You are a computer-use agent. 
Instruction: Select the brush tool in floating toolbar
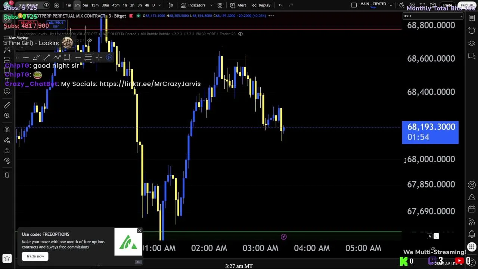36,57
